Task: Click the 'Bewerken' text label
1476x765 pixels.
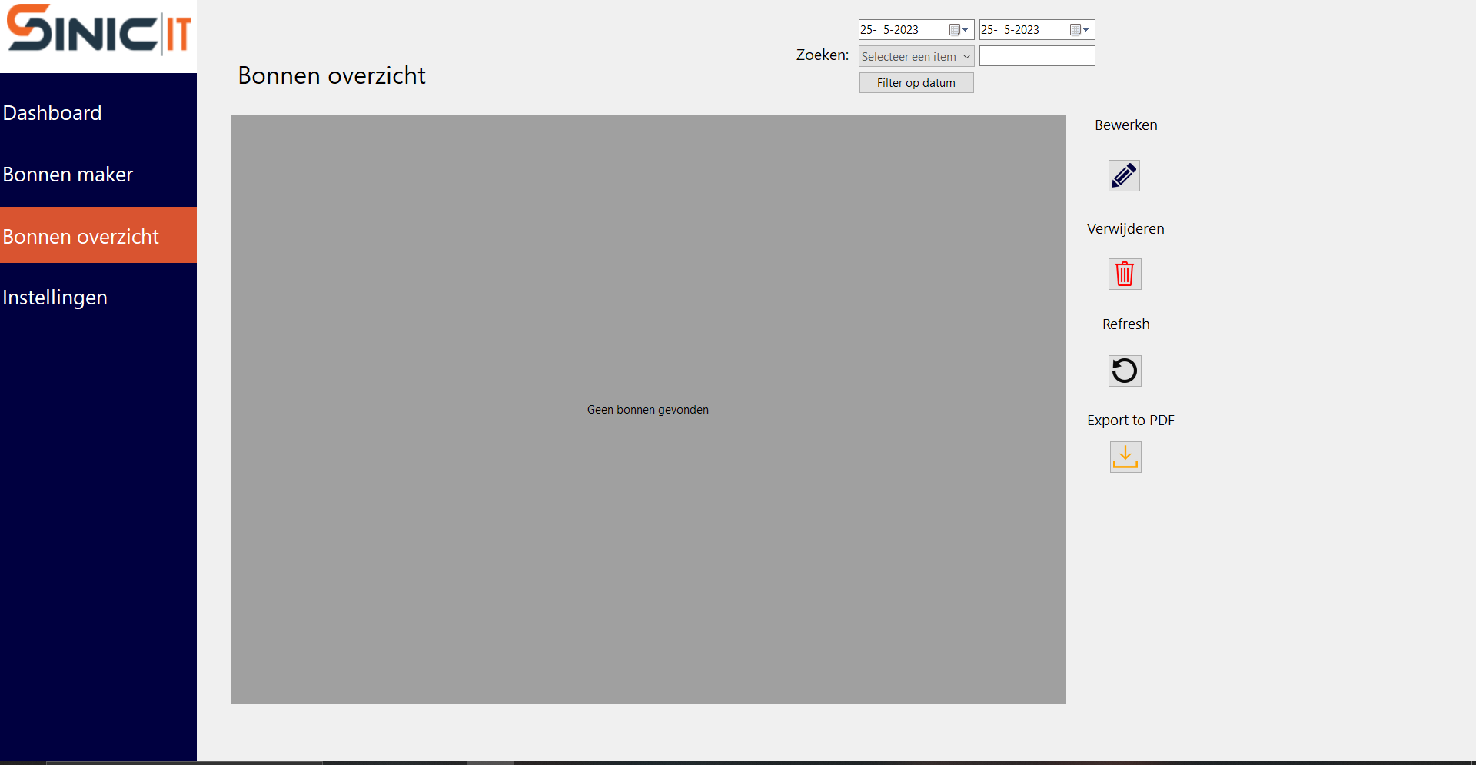Action: [1125, 125]
